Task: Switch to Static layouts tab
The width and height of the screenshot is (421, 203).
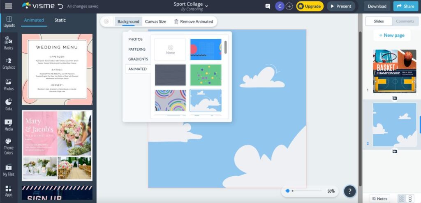Action: pos(60,20)
